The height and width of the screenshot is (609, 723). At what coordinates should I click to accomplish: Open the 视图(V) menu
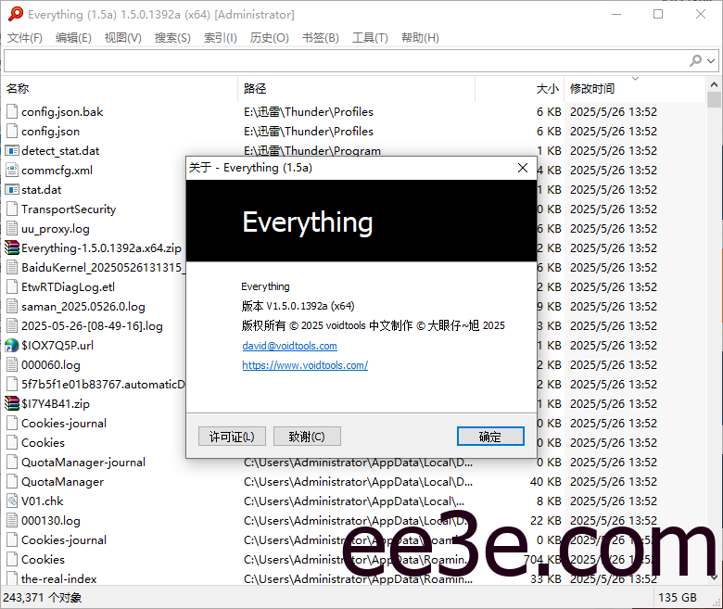click(122, 38)
